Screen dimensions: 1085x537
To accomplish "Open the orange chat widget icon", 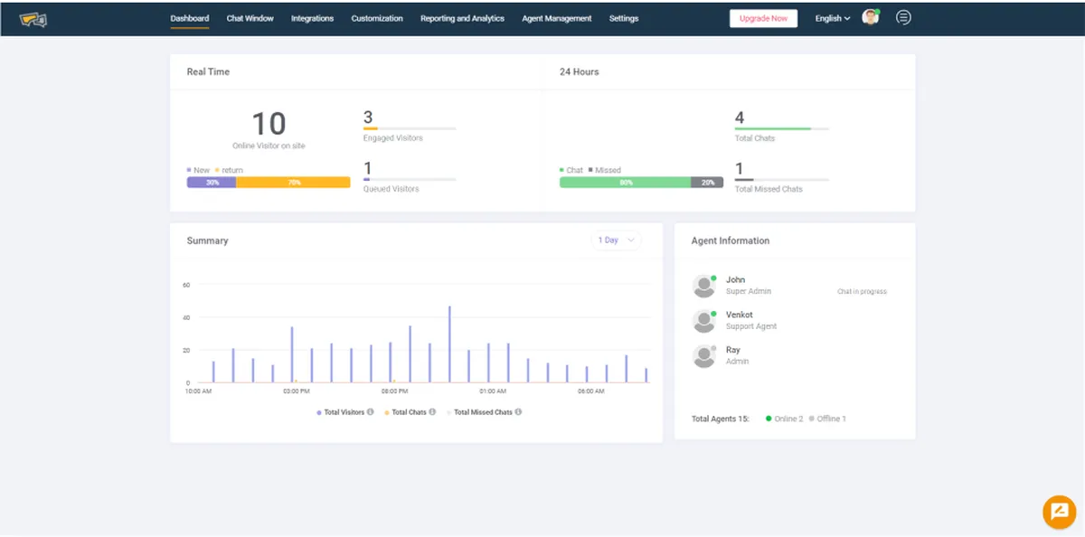I will (1058, 512).
